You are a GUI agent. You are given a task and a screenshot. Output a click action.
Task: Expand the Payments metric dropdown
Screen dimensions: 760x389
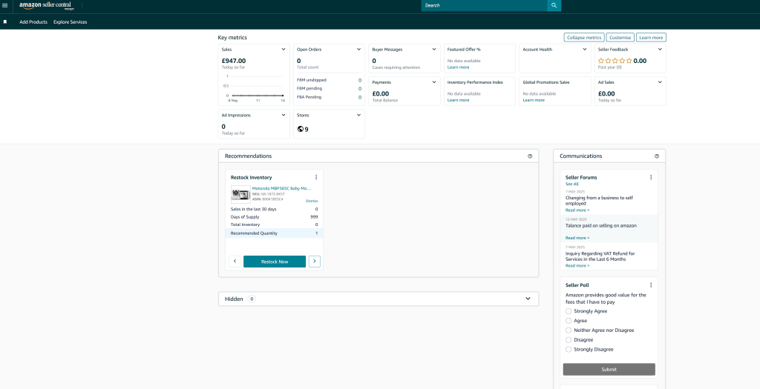pyautogui.click(x=434, y=82)
